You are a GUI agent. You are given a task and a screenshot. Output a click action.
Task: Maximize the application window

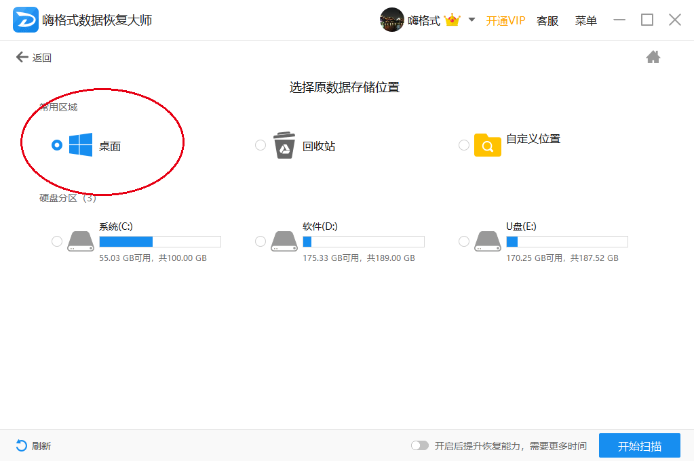point(647,20)
